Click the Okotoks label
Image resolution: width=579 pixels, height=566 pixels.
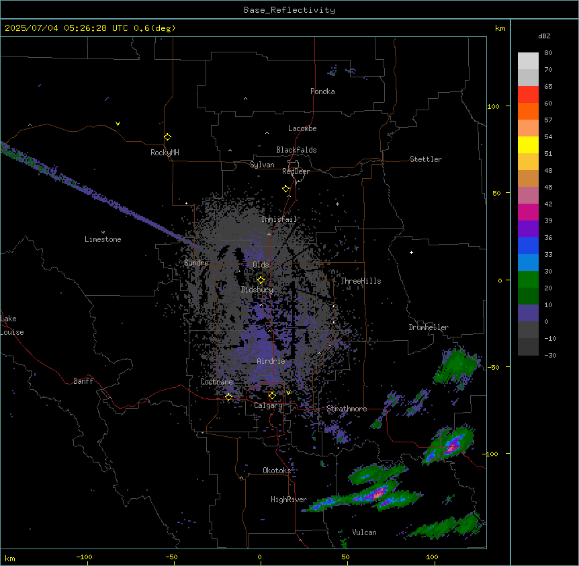(277, 471)
